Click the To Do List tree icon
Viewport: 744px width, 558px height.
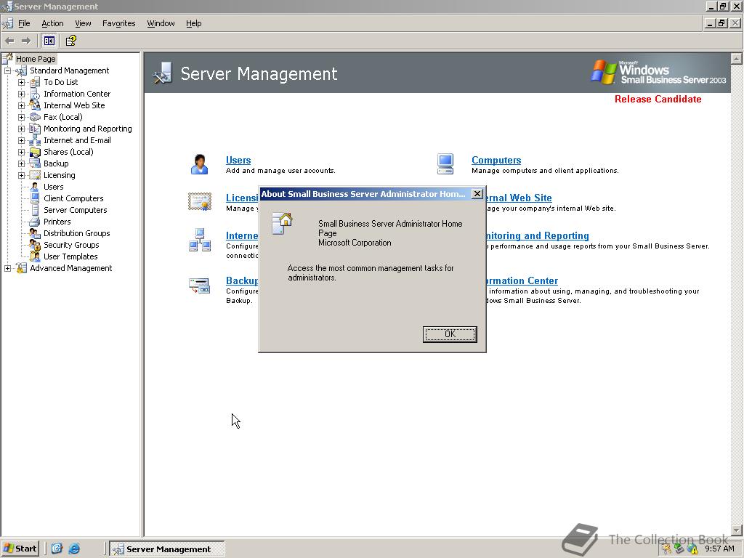click(35, 83)
